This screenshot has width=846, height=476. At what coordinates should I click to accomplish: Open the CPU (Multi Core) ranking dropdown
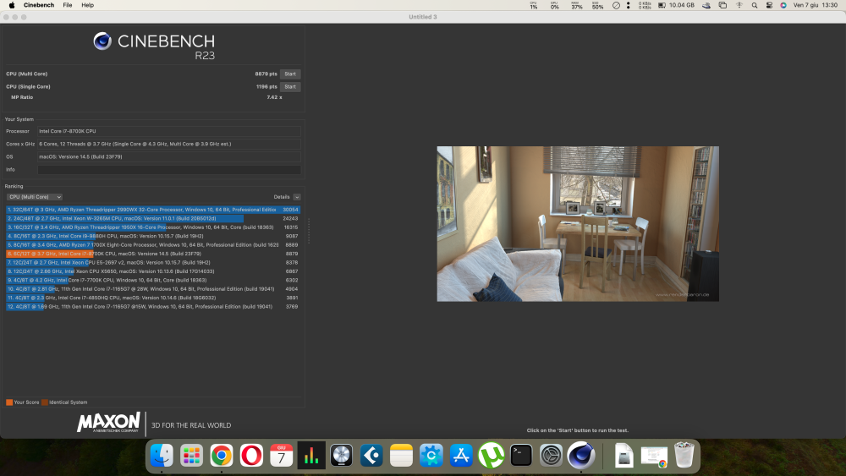pos(35,197)
